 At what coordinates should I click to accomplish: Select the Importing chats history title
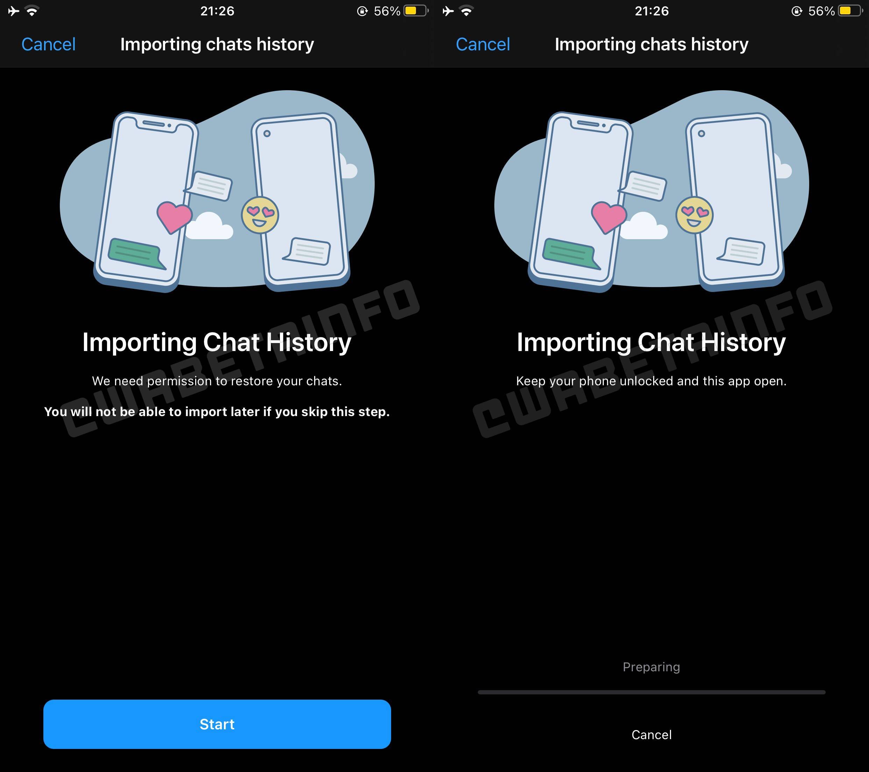(217, 44)
